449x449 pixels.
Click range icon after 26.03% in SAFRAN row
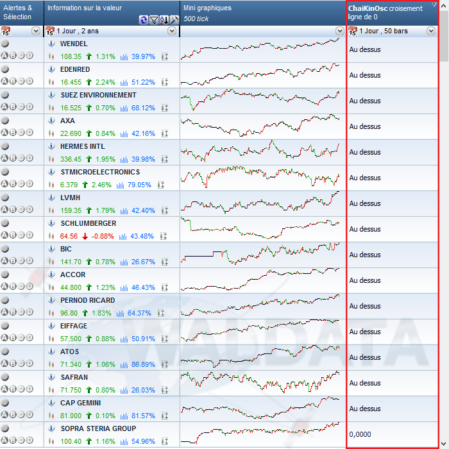[x=165, y=390]
